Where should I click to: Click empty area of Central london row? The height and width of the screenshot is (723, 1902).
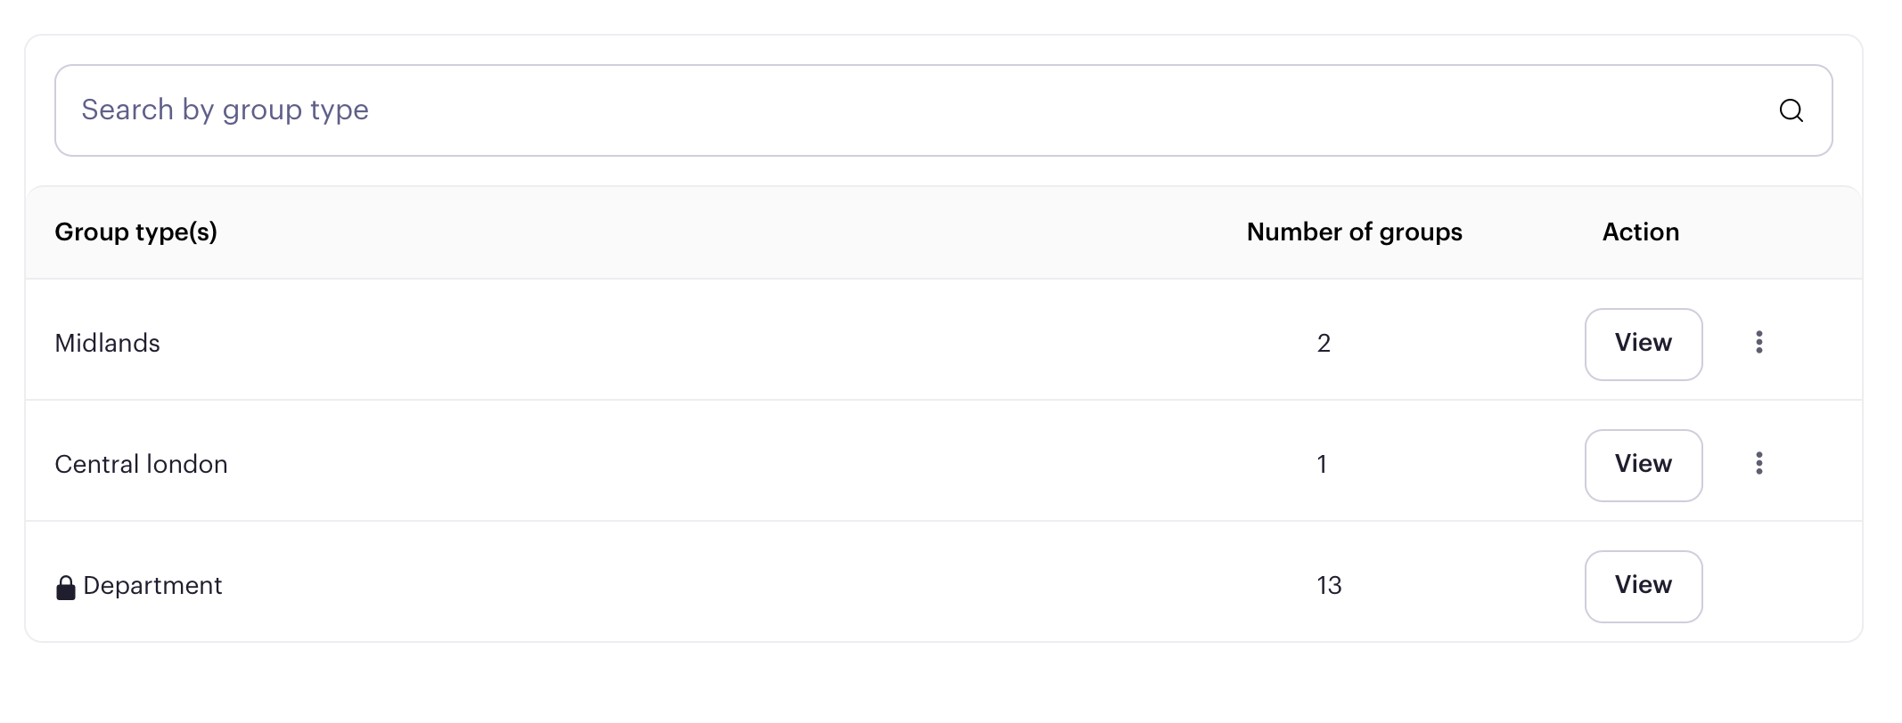tap(713, 465)
